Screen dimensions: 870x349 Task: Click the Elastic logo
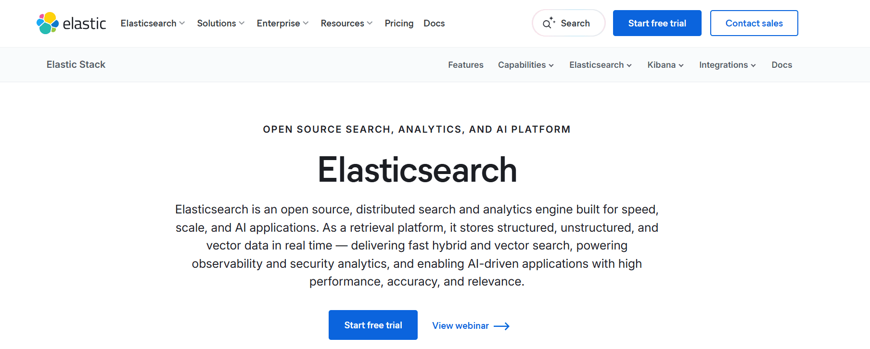click(71, 23)
